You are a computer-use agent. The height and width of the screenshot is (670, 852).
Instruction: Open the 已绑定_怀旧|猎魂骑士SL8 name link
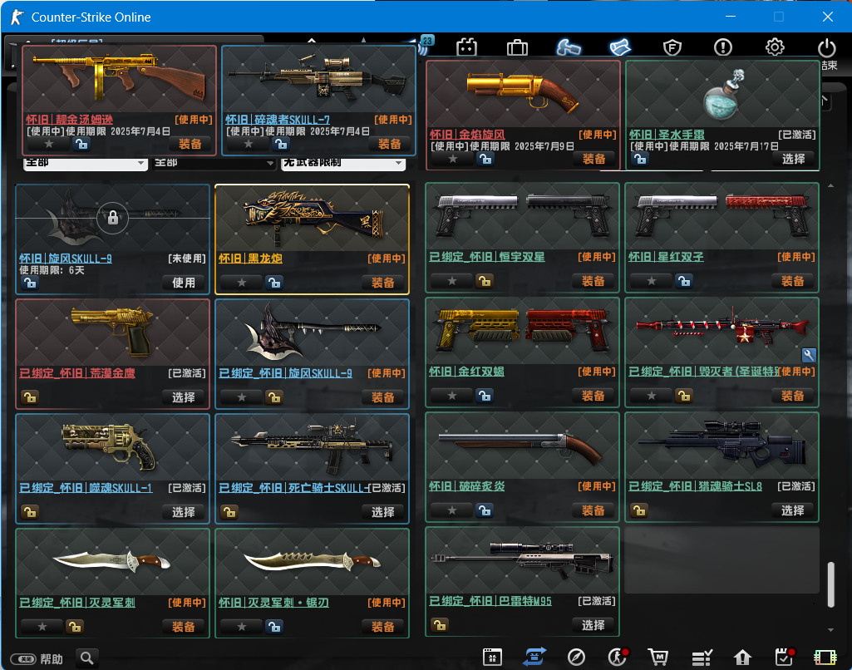point(696,486)
